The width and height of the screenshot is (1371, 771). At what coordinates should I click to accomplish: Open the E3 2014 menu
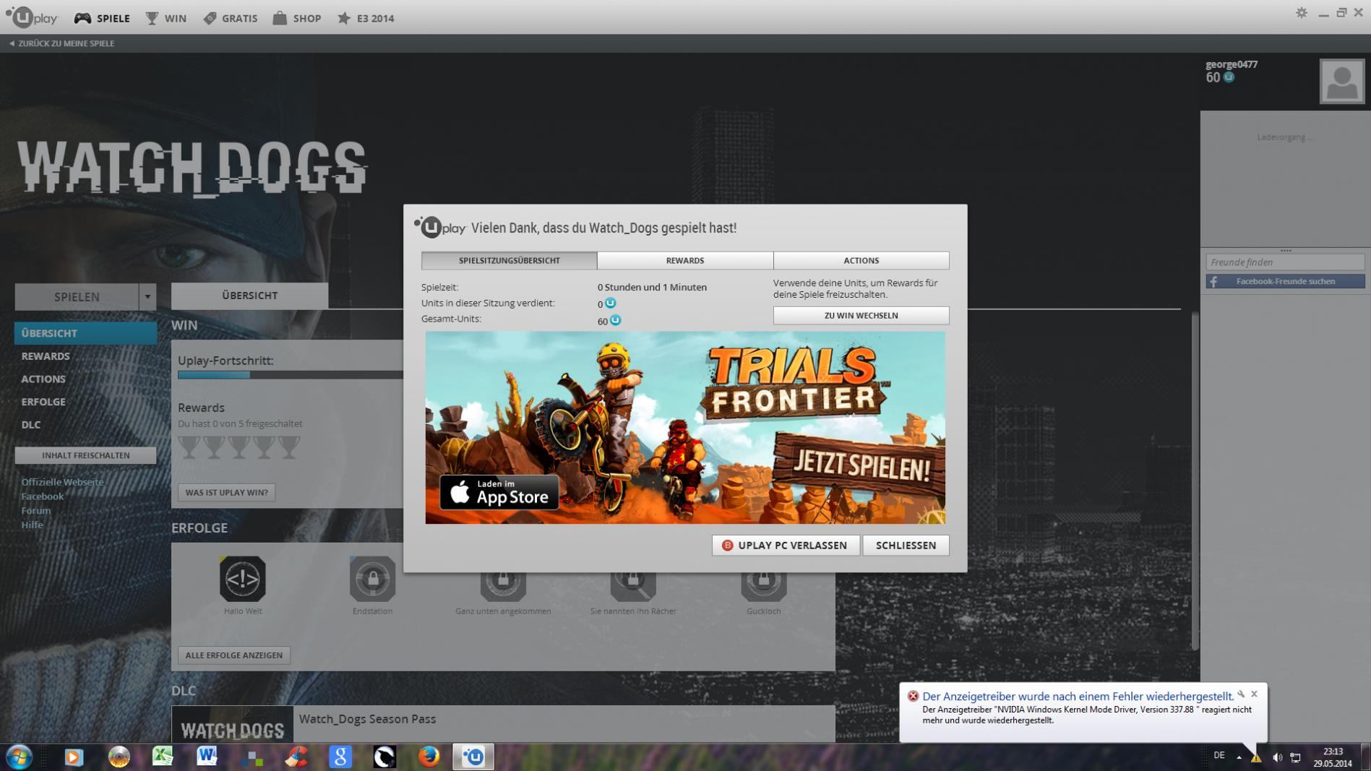point(366,18)
